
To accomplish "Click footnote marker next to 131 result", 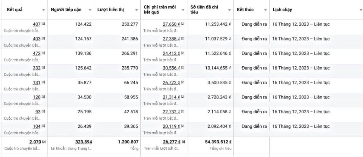I will (43, 82).
